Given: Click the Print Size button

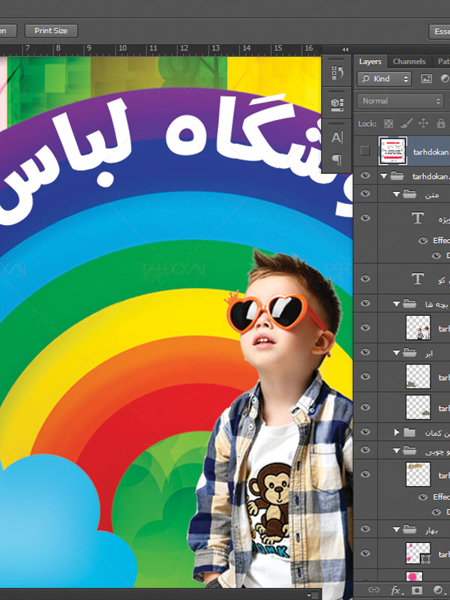Looking at the screenshot, I should 51,31.
